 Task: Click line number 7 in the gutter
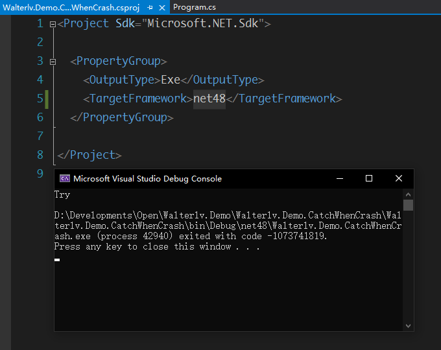(40, 136)
